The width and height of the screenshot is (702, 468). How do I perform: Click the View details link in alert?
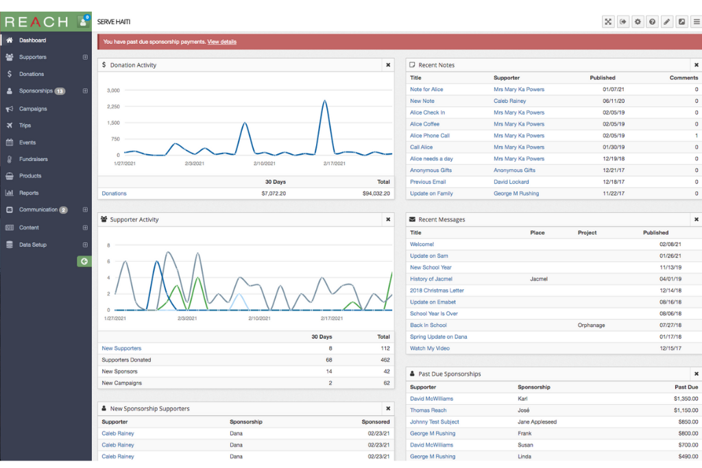click(221, 42)
